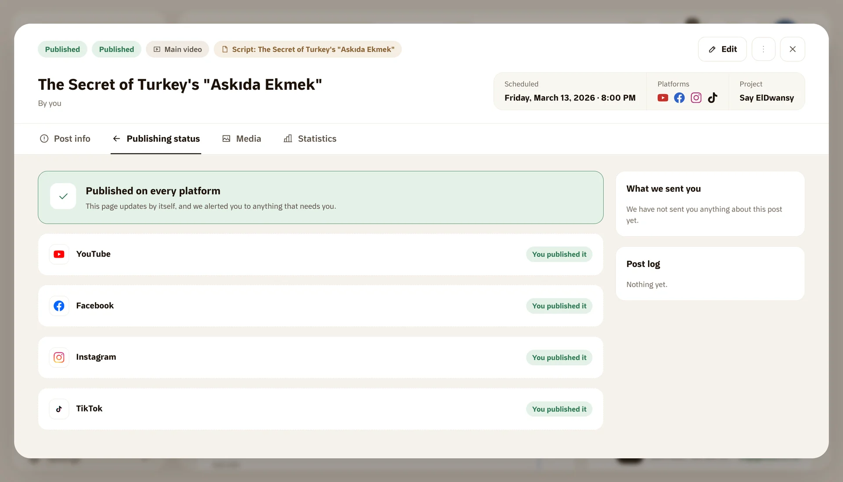Open the Statistics tab
Image resolution: width=843 pixels, height=482 pixels.
pos(310,138)
